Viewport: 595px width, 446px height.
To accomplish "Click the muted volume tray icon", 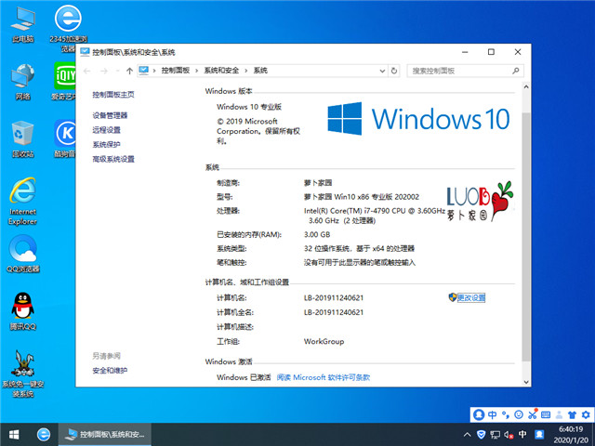I will click(x=509, y=435).
